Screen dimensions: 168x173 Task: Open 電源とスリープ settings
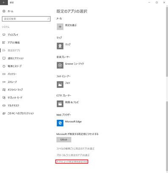14,66
